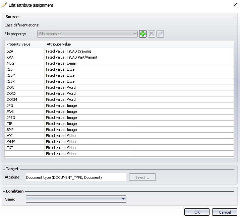Image resolution: width=240 pixels, height=218 pixels.
Task: Select the .JPEG property value
Action: (25, 118)
